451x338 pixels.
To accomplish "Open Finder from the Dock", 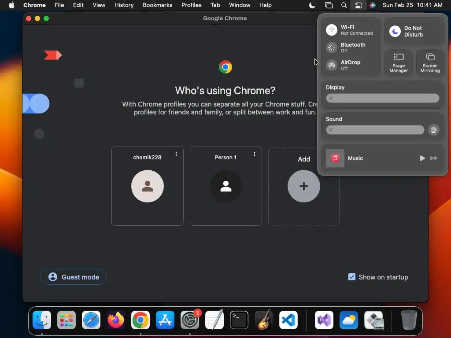I will [x=42, y=320].
